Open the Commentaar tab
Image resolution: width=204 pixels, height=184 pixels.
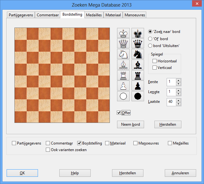[x=48, y=15]
